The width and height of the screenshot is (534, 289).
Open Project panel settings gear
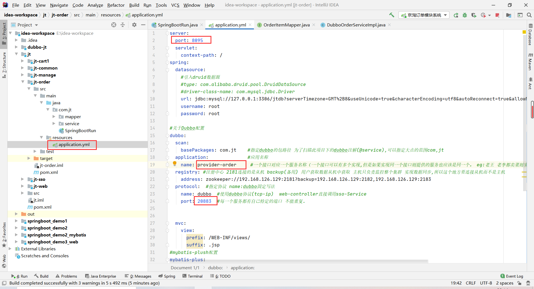134,25
